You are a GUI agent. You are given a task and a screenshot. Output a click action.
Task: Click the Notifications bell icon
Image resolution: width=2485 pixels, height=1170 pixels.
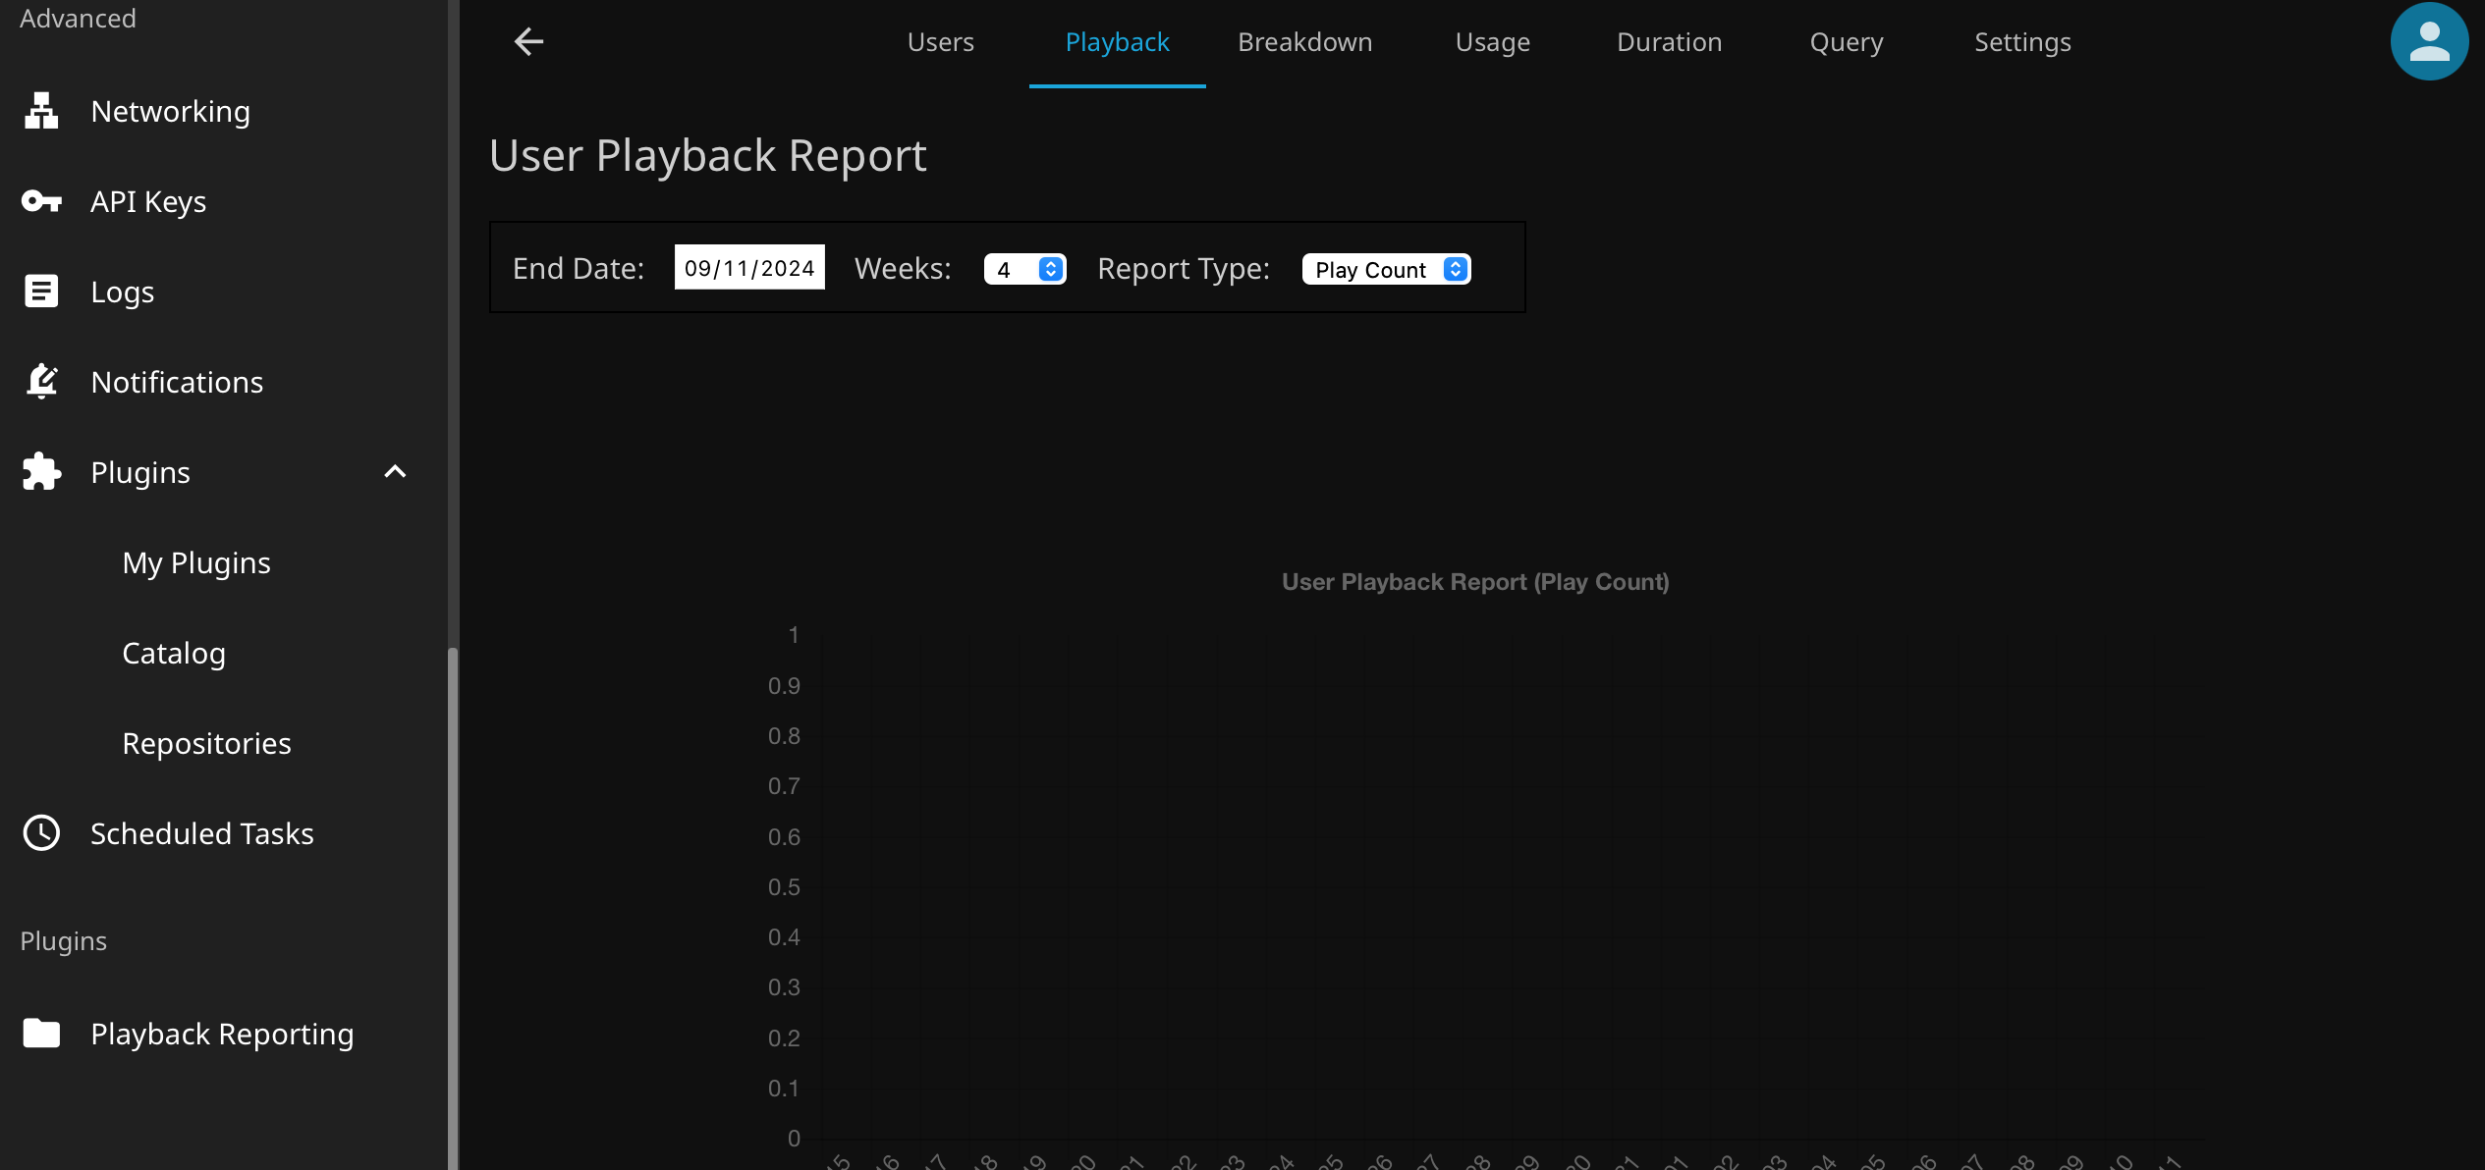41,382
